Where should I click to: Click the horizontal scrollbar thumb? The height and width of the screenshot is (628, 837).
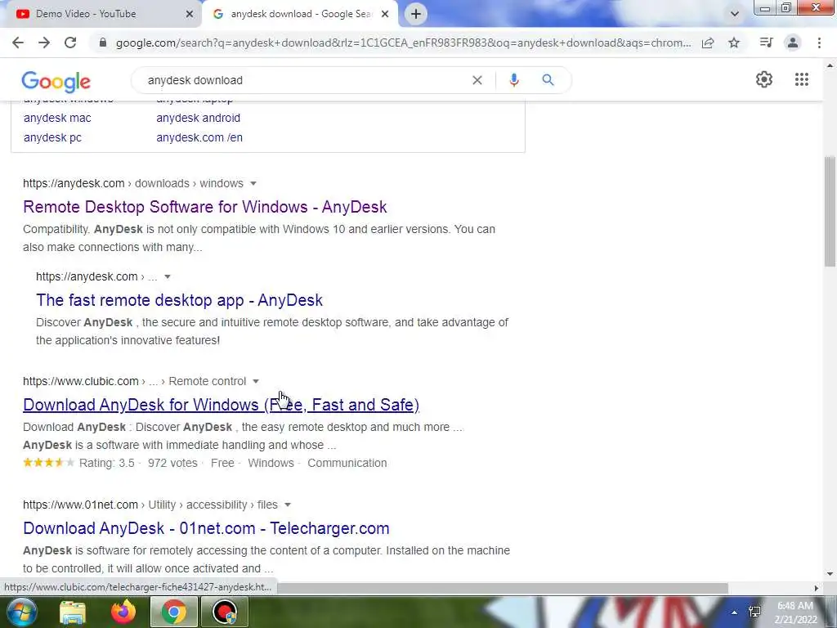(502, 588)
